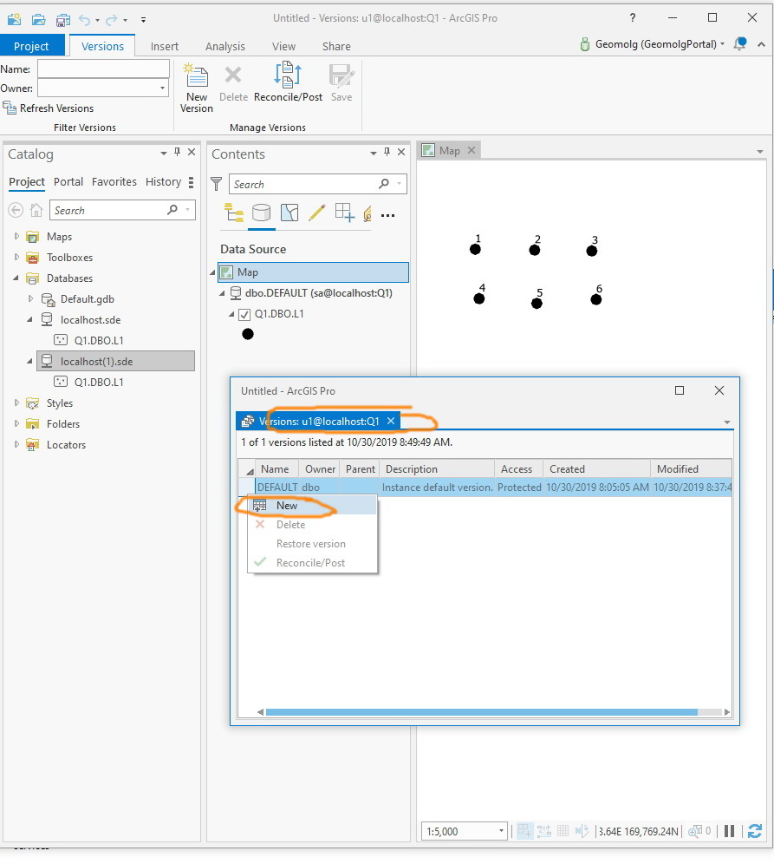Click the pause drawing icon in status bar
Screen dimensions: 774x864
coord(730,831)
